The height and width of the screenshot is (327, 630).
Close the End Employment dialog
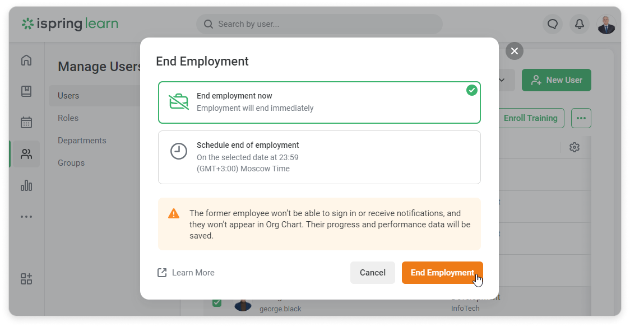(x=514, y=52)
